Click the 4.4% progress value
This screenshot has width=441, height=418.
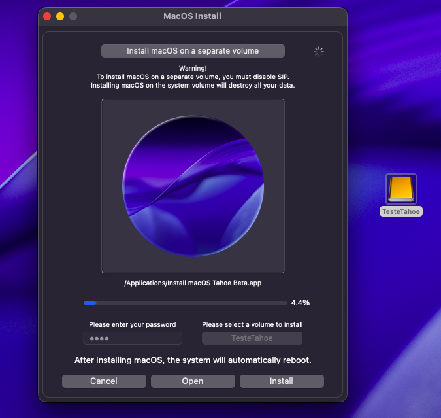301,303
